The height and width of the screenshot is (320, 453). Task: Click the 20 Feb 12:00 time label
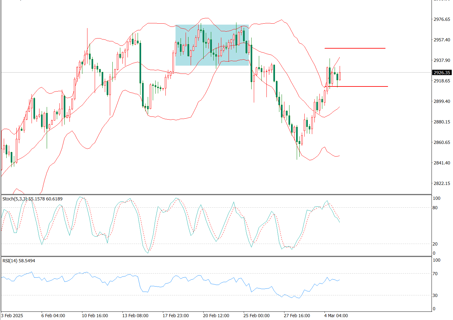pos(216,316)
